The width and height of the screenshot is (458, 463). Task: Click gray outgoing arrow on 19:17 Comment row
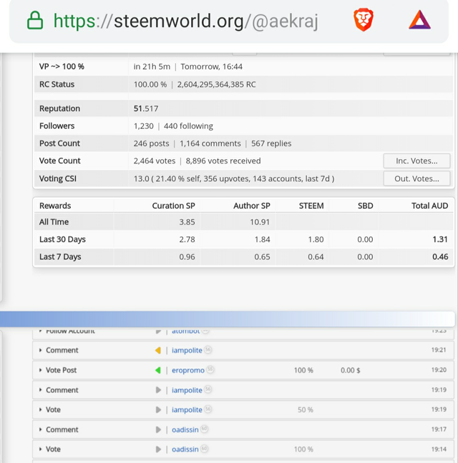click(x=158, y=429)
